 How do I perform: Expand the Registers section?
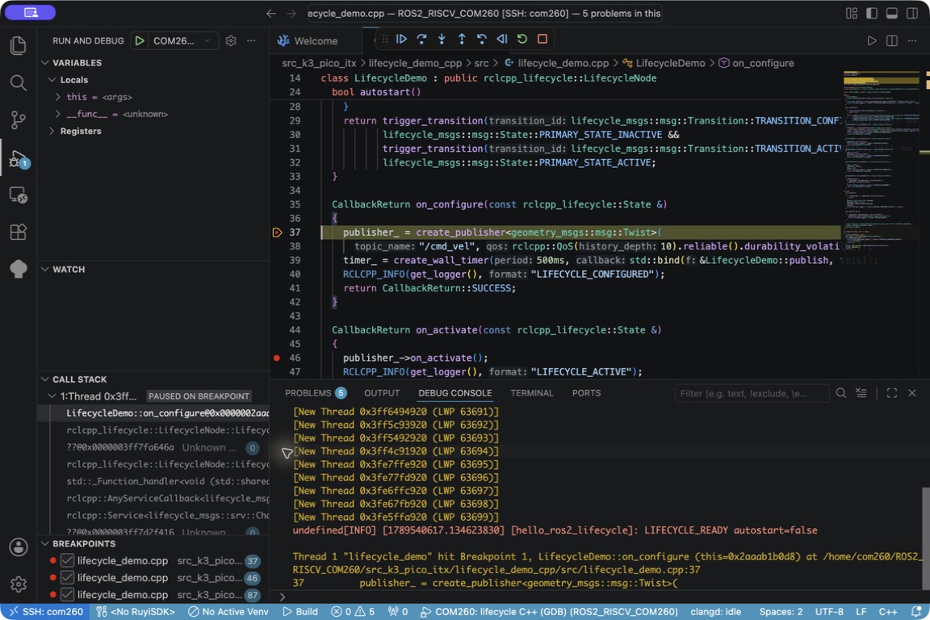tap(52, 131)
